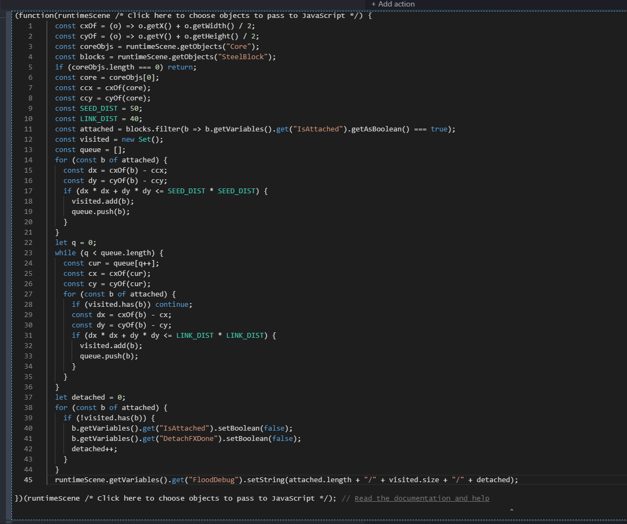Click line number 38 in the gutter

[x=28, y=407]
